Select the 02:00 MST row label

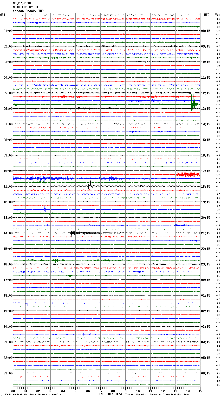pos(8,46)
